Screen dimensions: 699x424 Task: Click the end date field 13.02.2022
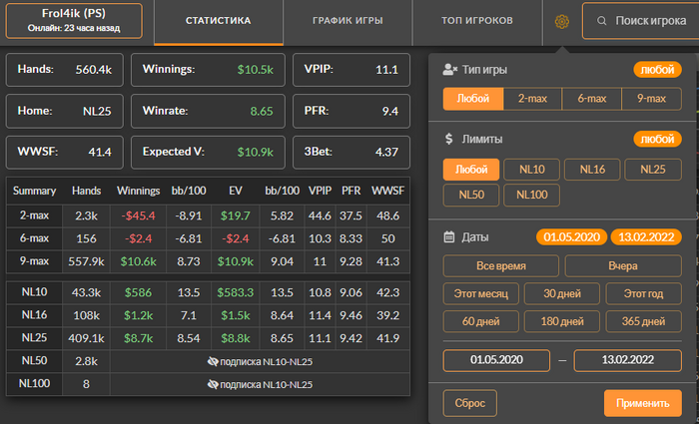tap(628, 360)
